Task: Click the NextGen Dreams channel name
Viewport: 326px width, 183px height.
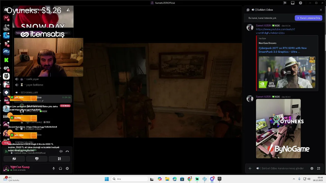Action: pos(267,43)
